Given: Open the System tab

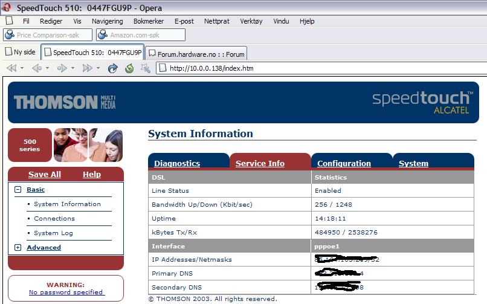Looking at the screenshot, I should (x=413, y=163).
